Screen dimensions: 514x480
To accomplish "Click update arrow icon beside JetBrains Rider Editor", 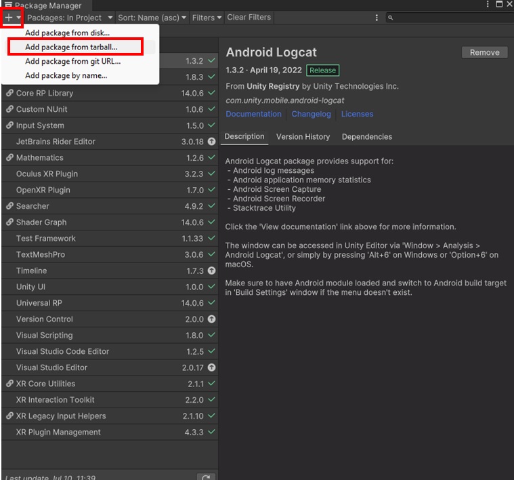I will click(x=211, y=142).
